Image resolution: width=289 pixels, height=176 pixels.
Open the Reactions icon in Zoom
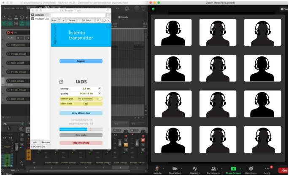point(251,168)
